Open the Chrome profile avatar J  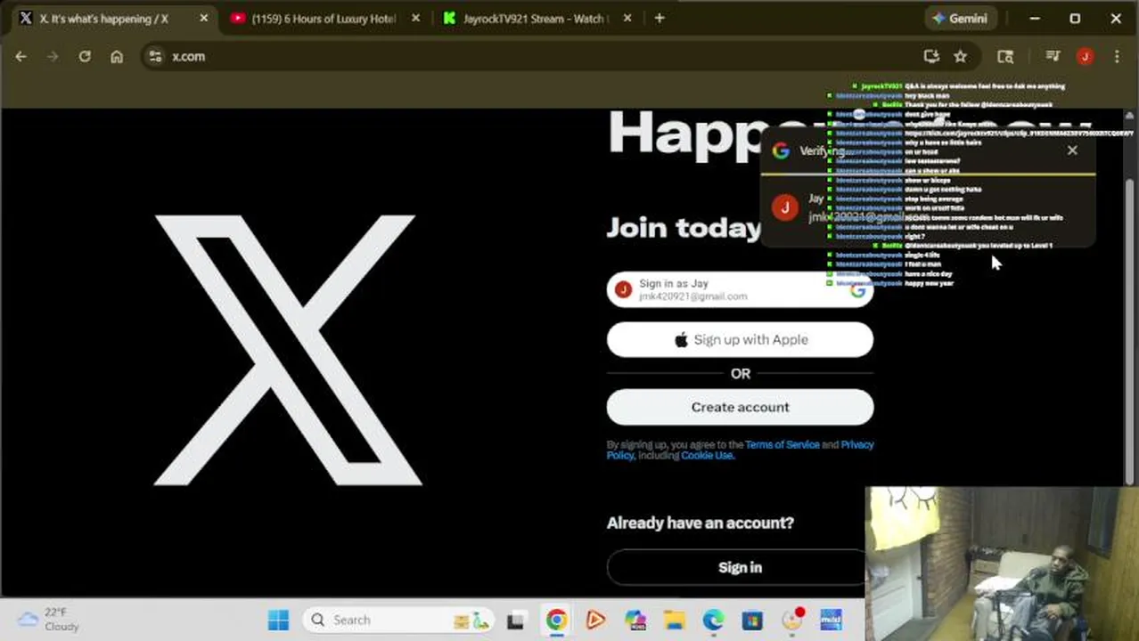[x=1085, y=56]
